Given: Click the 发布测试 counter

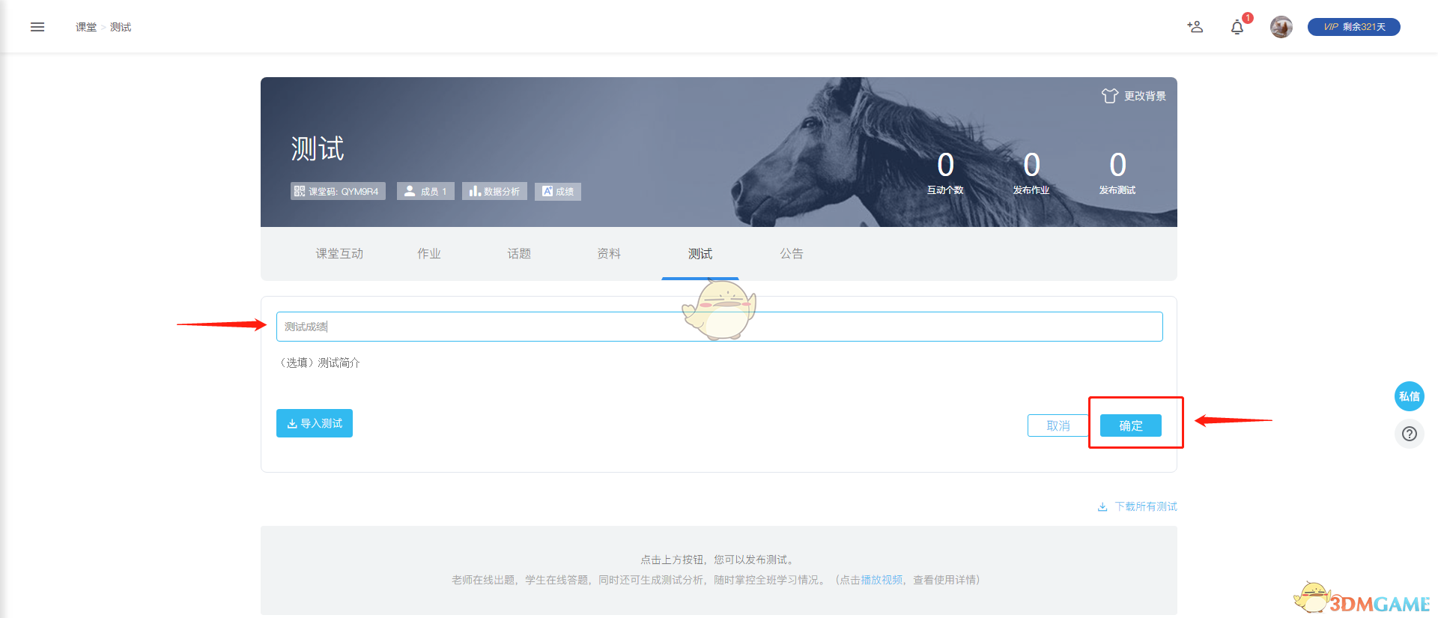Looking at the screenshot, I should 1117,174.
